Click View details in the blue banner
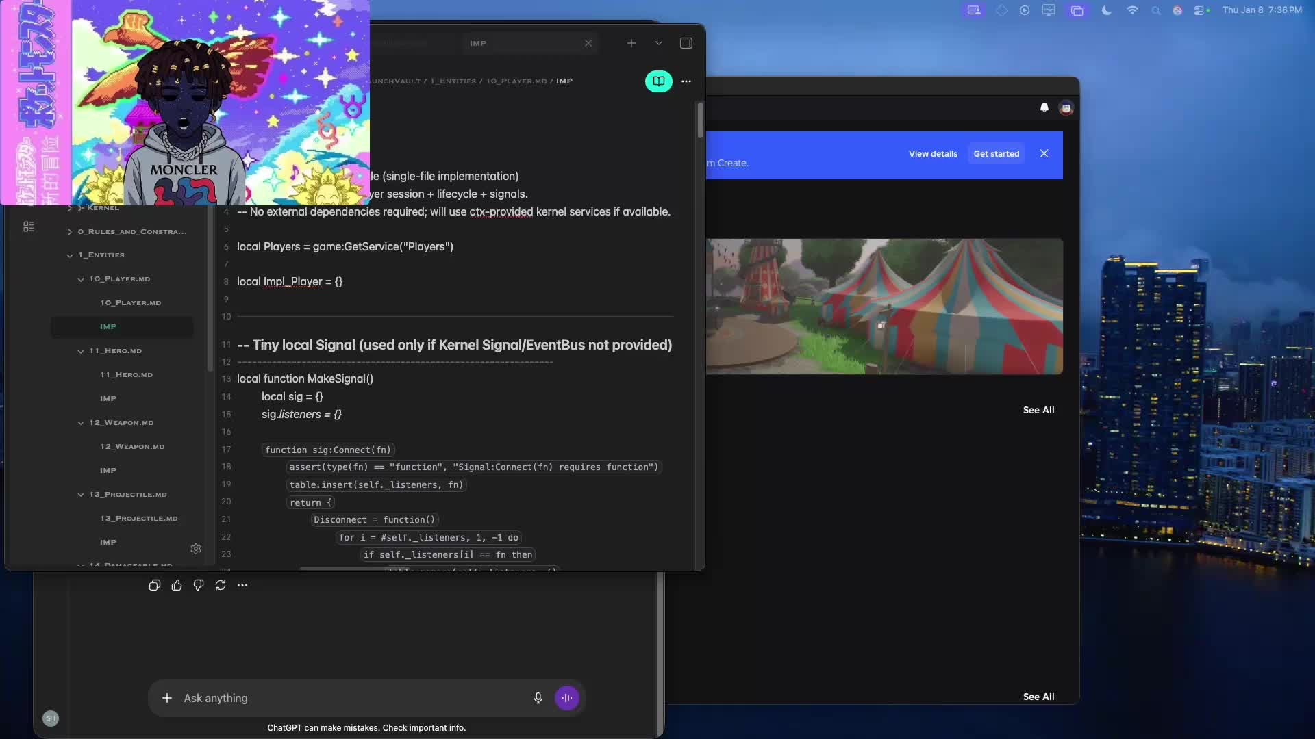 [x=933, y=154]
